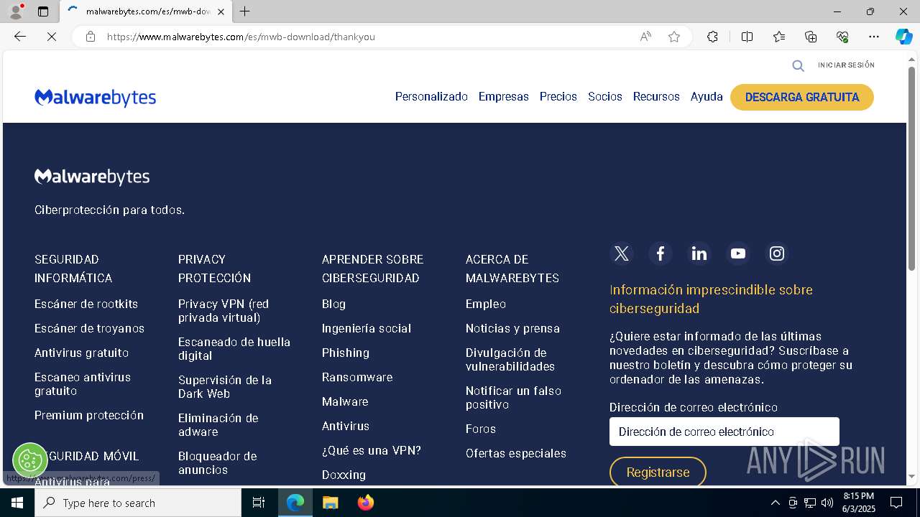Open ¿Qué es una VPN? link

pos(372,450)
